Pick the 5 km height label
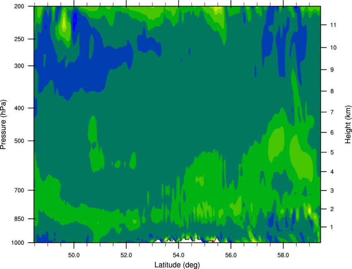This screenshot has width=352, height=269. click(332, 152)
